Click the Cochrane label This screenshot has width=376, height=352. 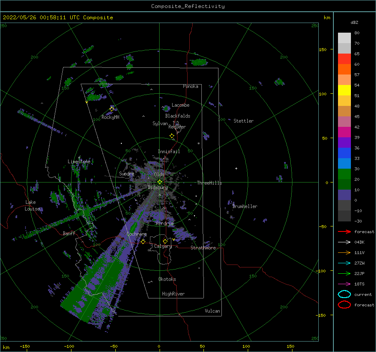(x=137, y=234)
